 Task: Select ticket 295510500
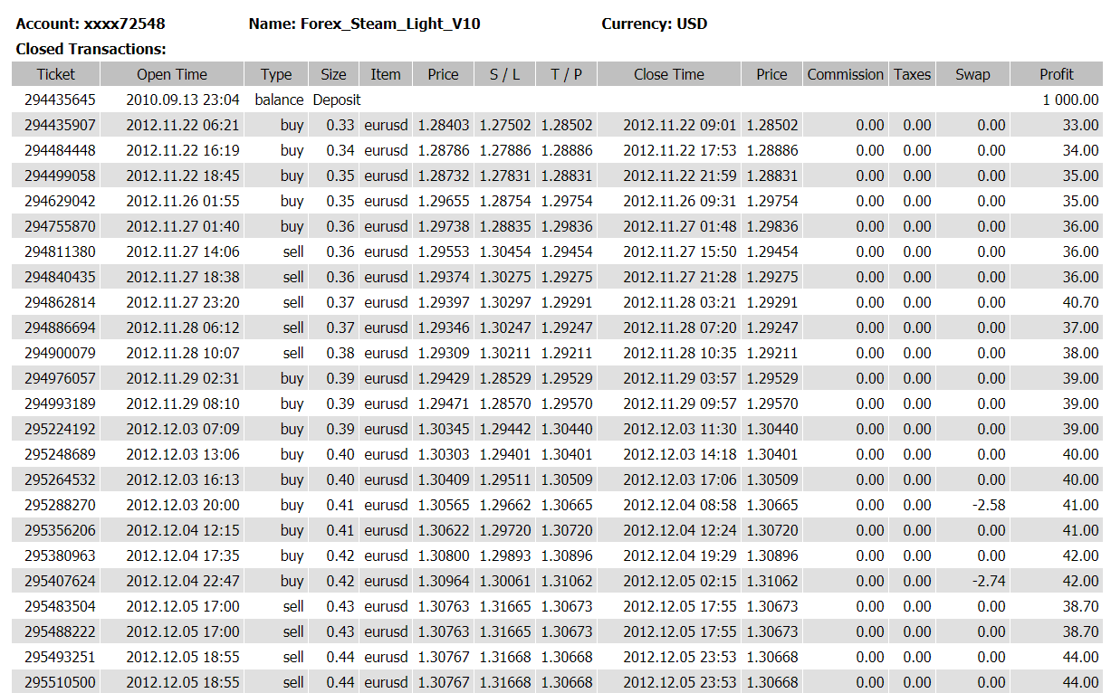point(60,682)
